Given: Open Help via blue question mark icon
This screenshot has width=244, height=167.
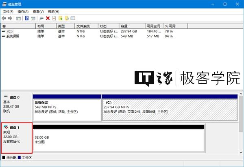Looking at the screenshot, I should click(x=27, y=18).
